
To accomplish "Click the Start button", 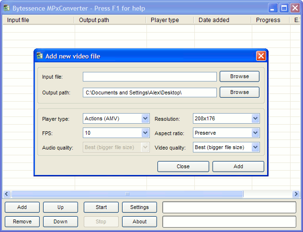I will [101, 207].
